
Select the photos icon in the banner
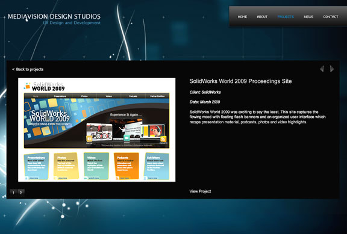click(x=89, y=139)
